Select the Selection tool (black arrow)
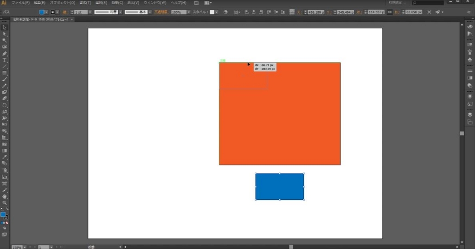The height and width of the screenshot is (249, 475). [4, 27]
